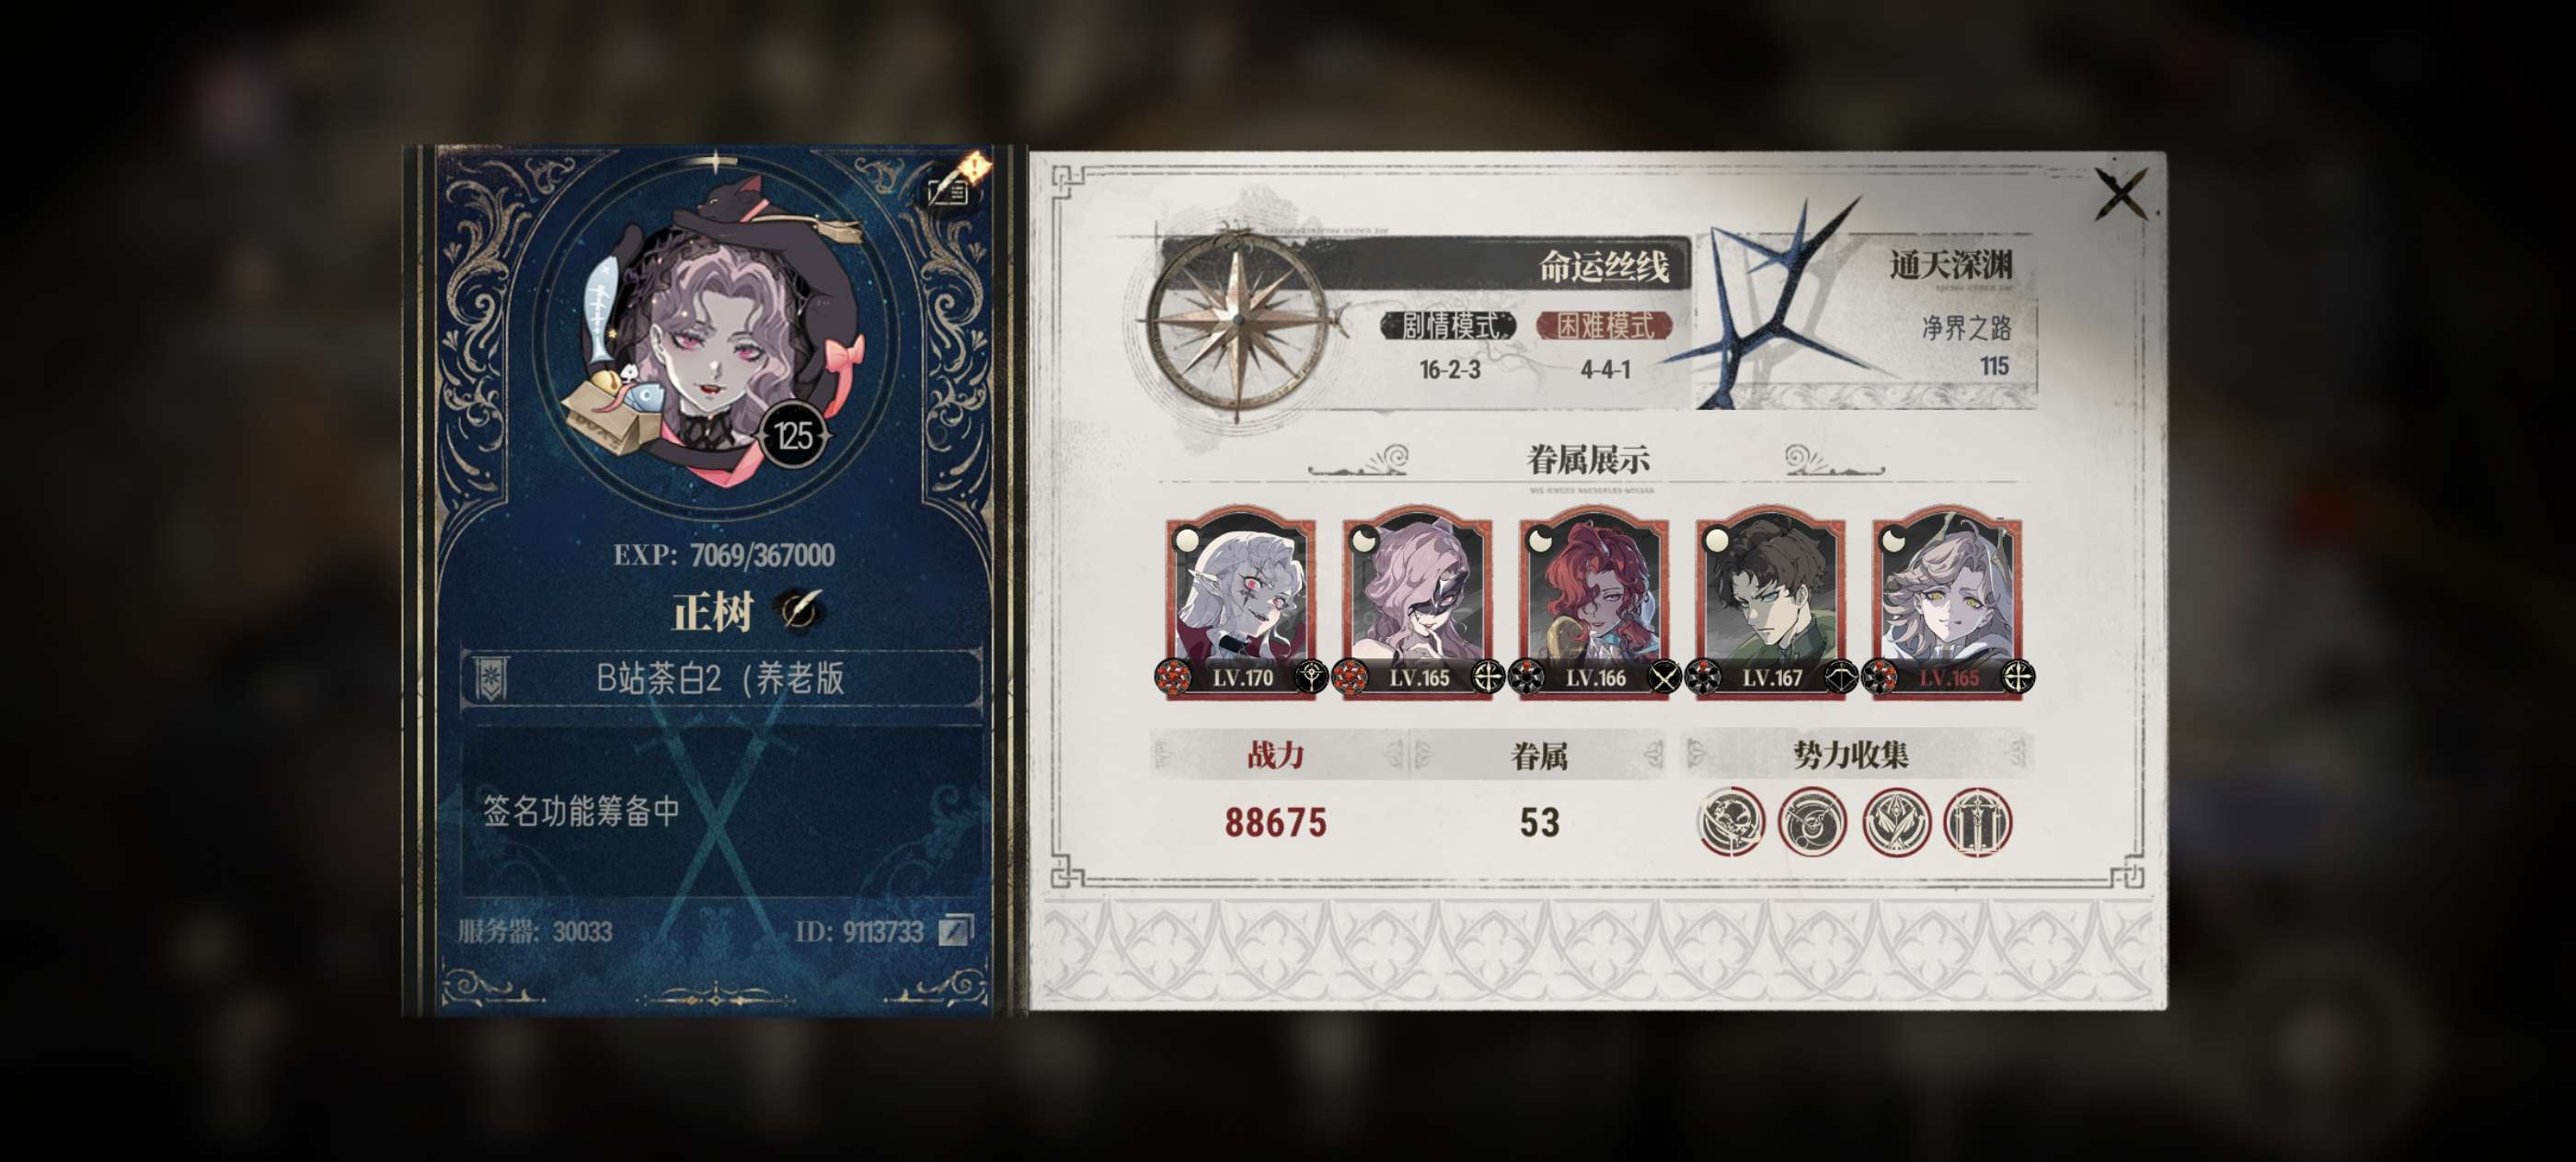Select the fourth faction emblem under 势力收集
The image size is (2576, 1162).
pos(1977,822)
